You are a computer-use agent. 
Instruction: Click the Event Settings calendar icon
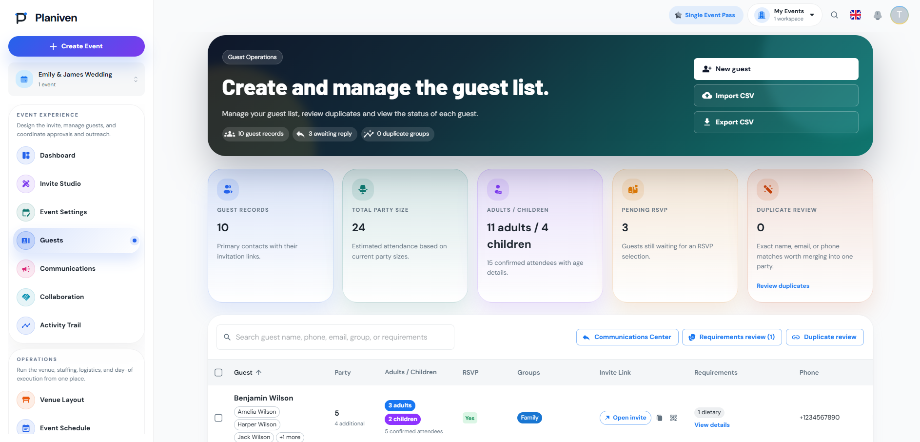(26, 212)
